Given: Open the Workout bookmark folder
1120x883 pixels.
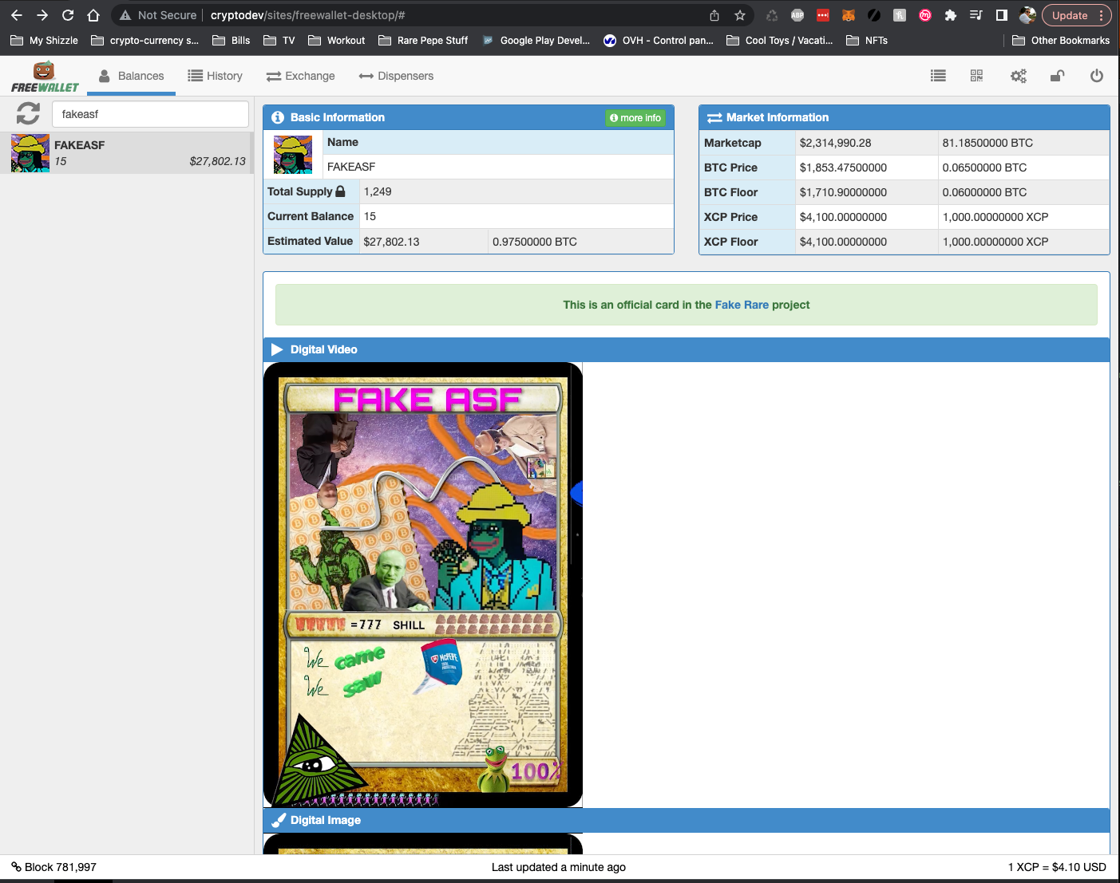Looking at the screenshot, I should tap(337, 40).
